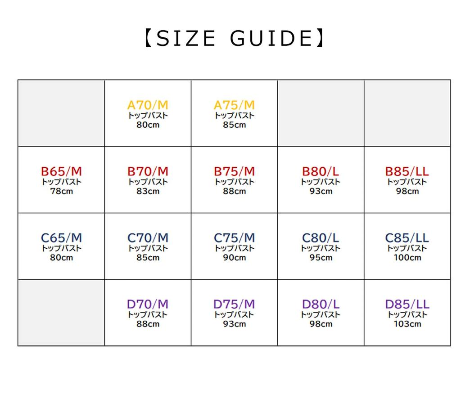Select the D70/M size cell
The height and width of the screenshot is (403, 461).
tap(148, 313)
